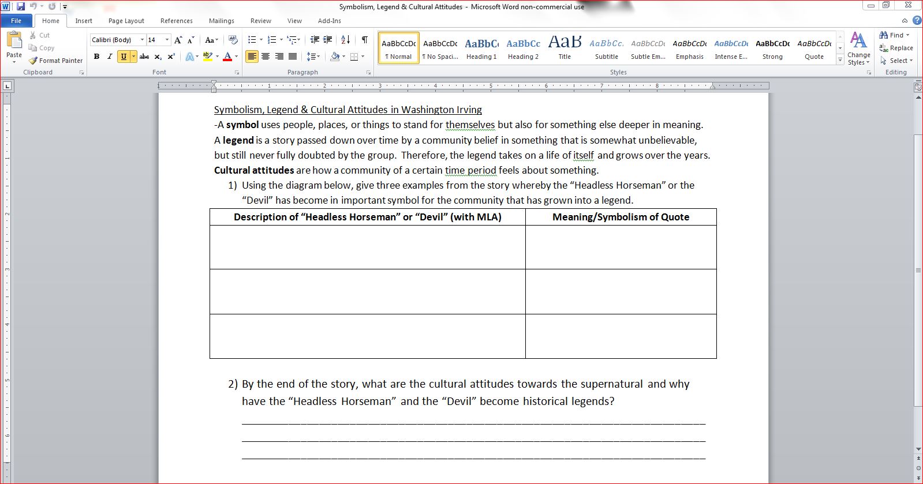Image resolution: width=923 pixels, height=484 pixels.
Task: Expand the numbering list dropdown
Action: (x=282, y=40)
